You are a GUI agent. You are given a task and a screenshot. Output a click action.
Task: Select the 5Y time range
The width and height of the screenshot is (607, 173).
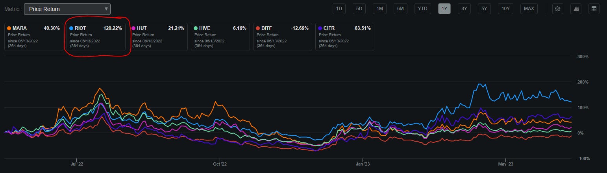click(484, 9)
